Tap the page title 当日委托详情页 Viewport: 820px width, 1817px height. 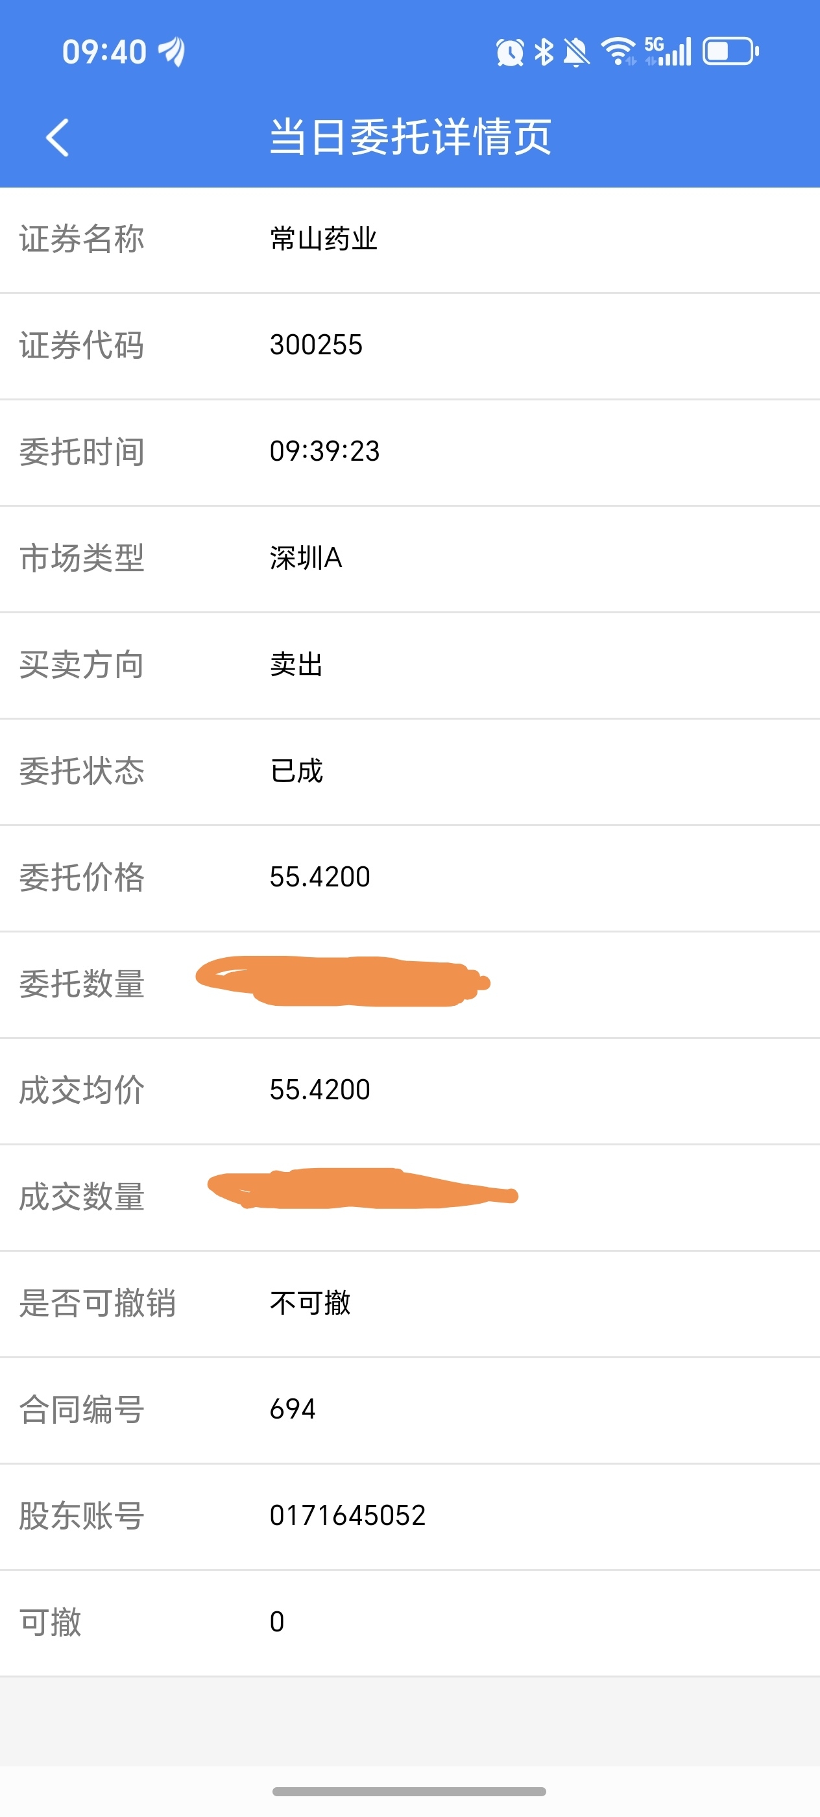(x=409, y=137)
